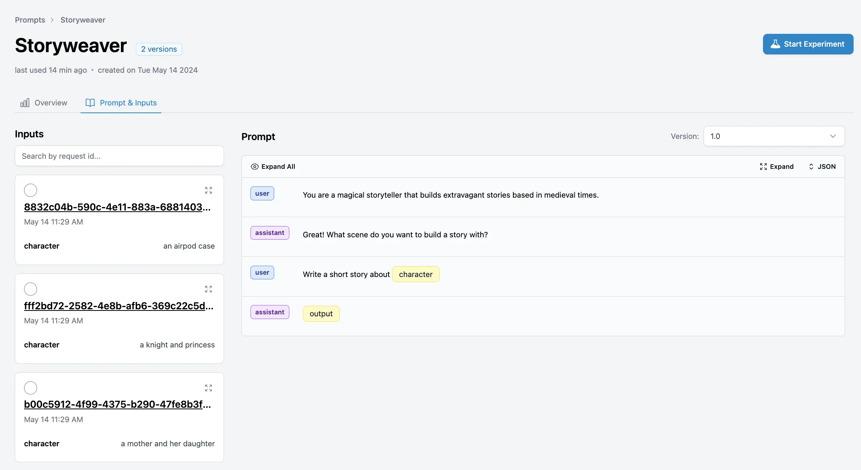Click the bar chart icon next to Overview
Viewport: 861px width, 470px height.
25,103
